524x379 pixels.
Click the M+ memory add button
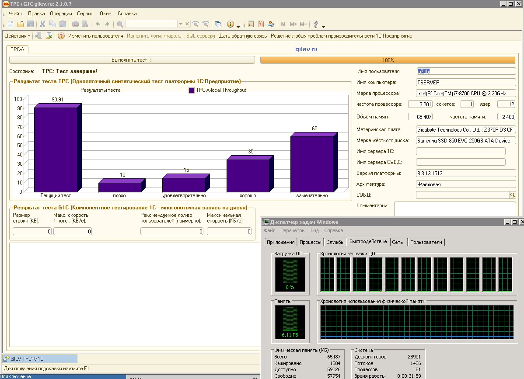click(x=293, y=24)
